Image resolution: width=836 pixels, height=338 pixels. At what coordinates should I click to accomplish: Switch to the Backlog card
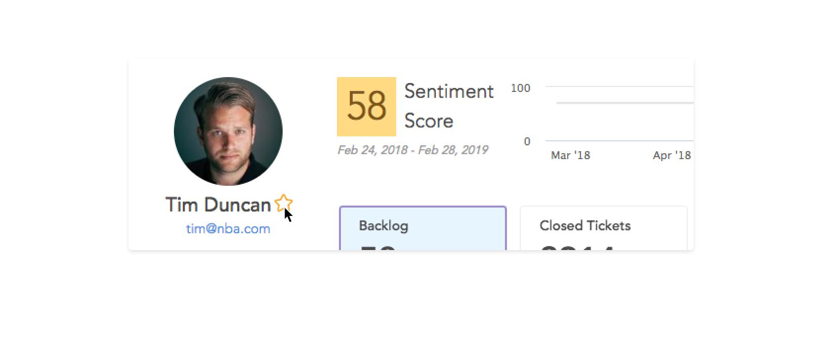tap(423, 228)
